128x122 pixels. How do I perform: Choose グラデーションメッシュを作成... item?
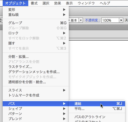(x=36, y=72)
